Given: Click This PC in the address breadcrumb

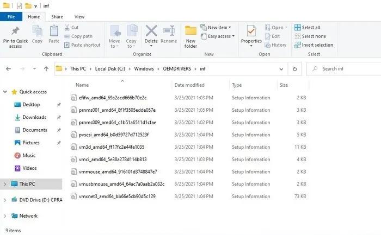Looking at the screenshot, I should tap(78, 69).
